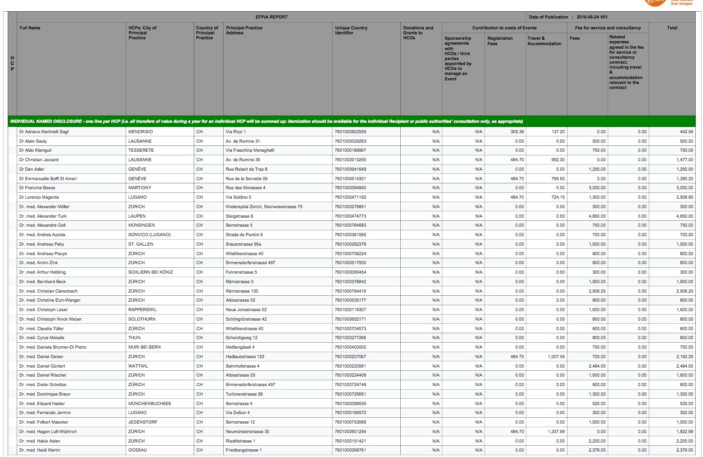Screen dimensions: 703x457
Task: Click travel value '1,337.99'
Action: click(x=556, y=432)
